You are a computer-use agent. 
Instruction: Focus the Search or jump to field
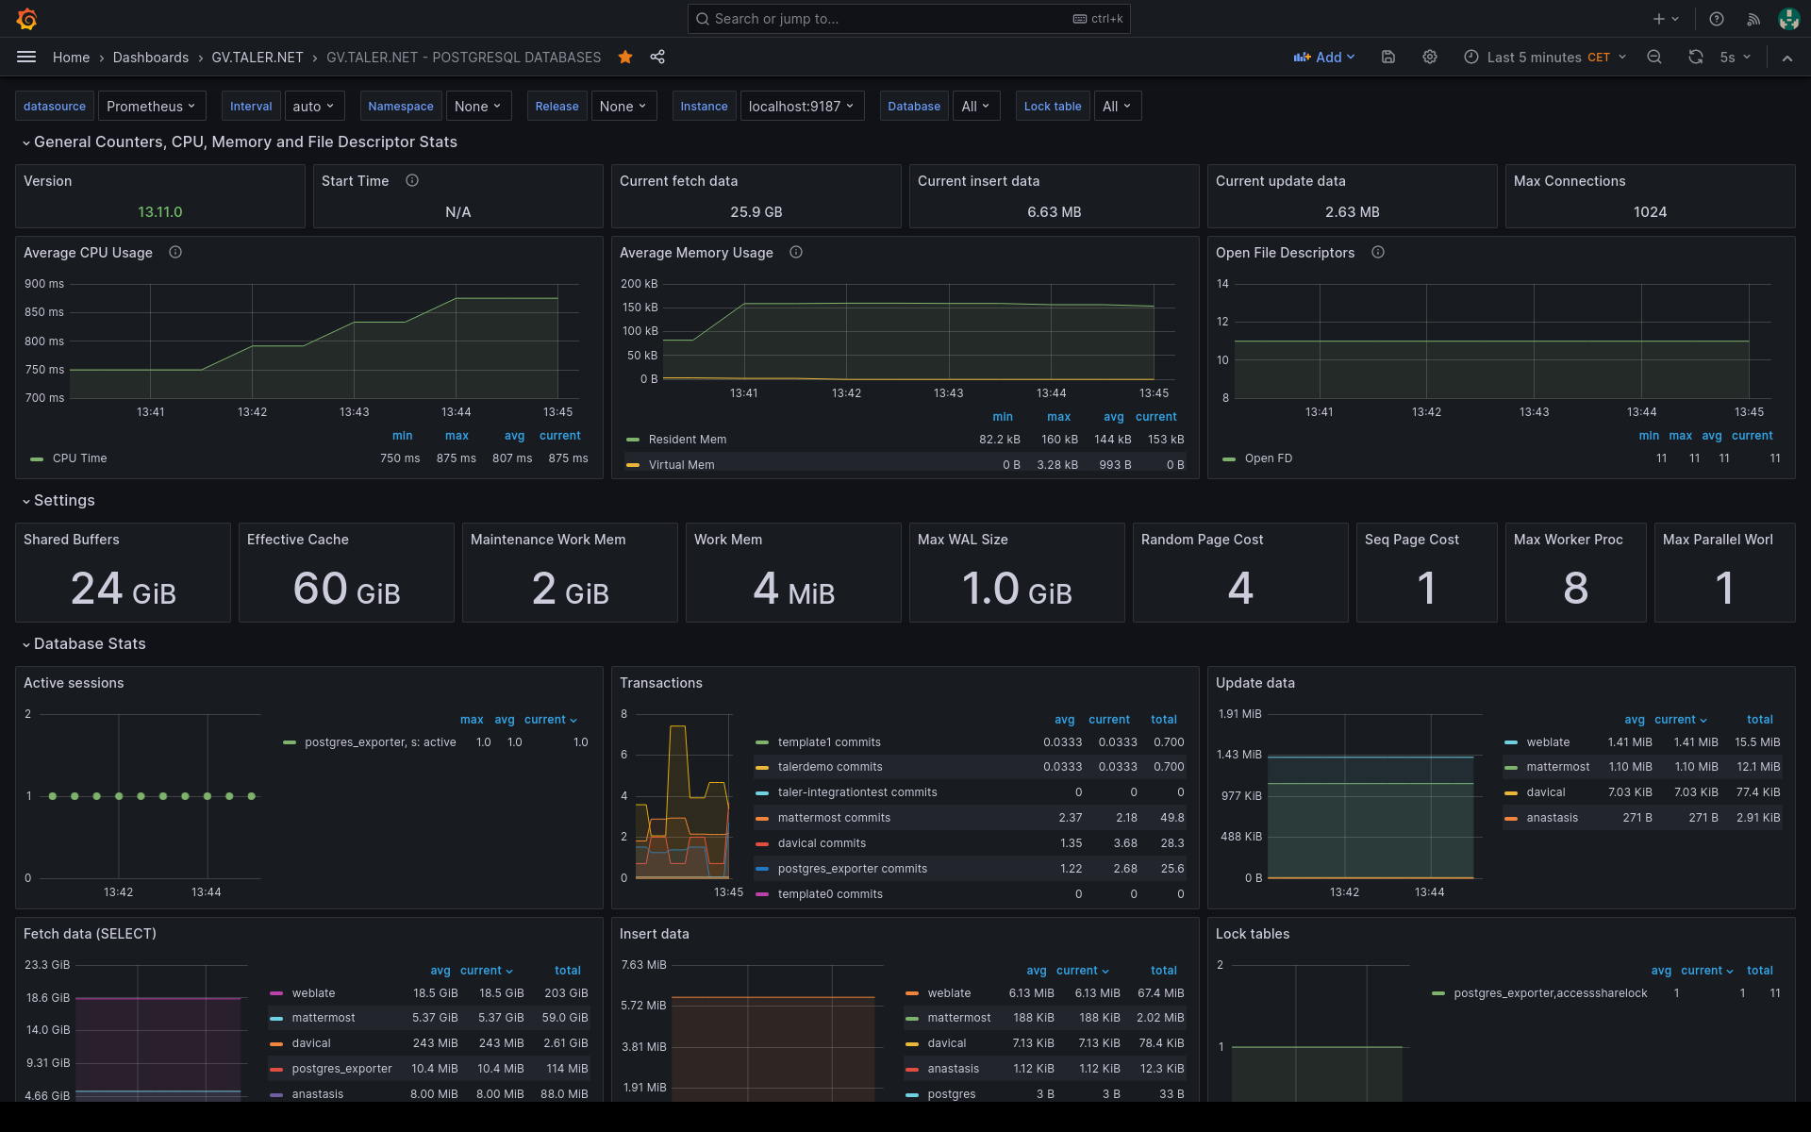tap(908, 19)
